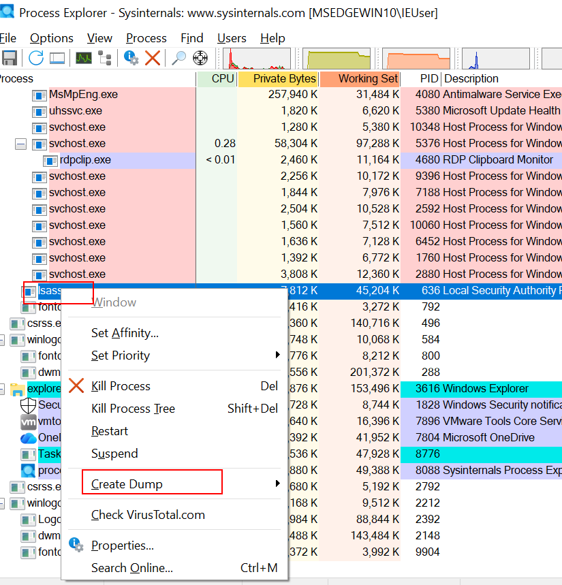Sort by the Description column header

[502, 79]
